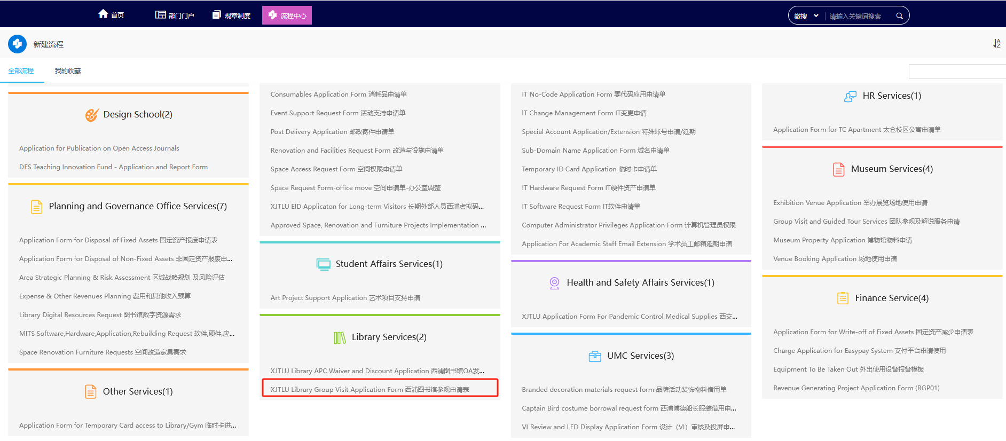Open Venue Booking Application link
The height and width of the screenshot is (441, 1006).
click(835, 259)
